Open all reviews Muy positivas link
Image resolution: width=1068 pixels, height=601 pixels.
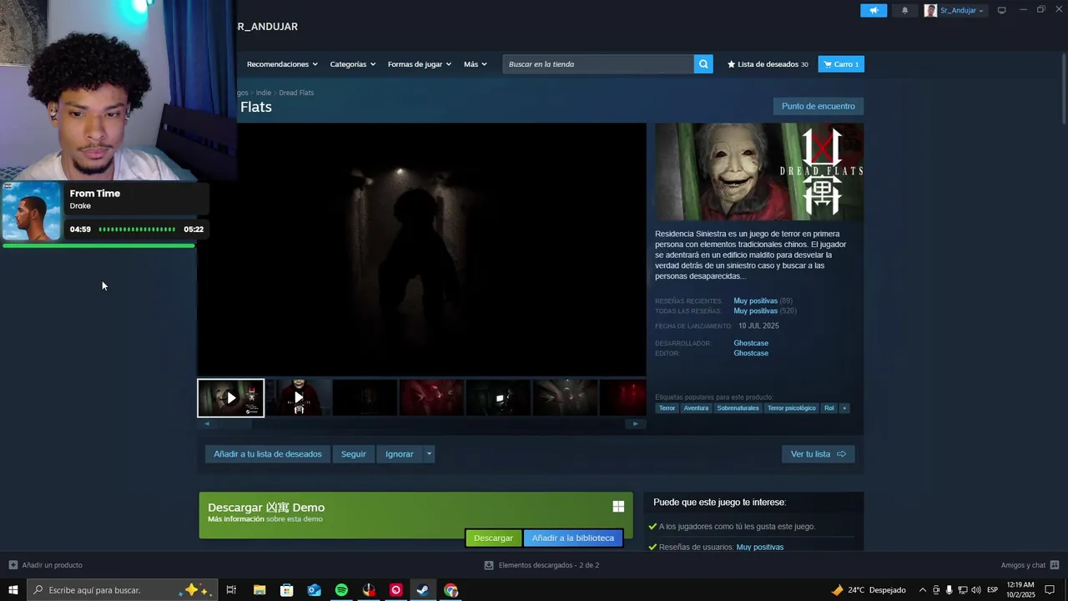(x=755, y=311)
